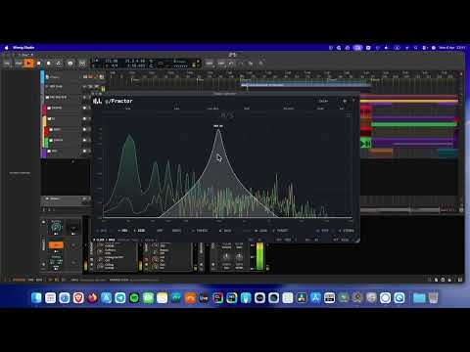Open Launchpad from the Dock
The width and height of the screenshot is (470, 352).
tap(51, 298)
